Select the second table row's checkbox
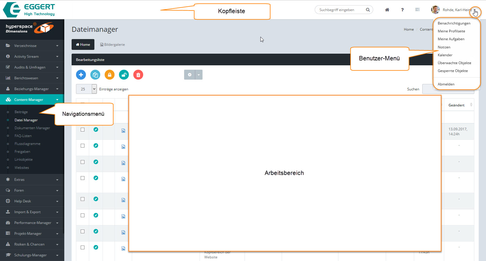Viewport: 486px width, 261px height. 83,146
